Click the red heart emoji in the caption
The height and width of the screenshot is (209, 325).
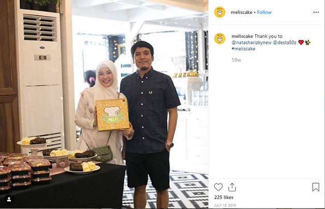(301, 42)
